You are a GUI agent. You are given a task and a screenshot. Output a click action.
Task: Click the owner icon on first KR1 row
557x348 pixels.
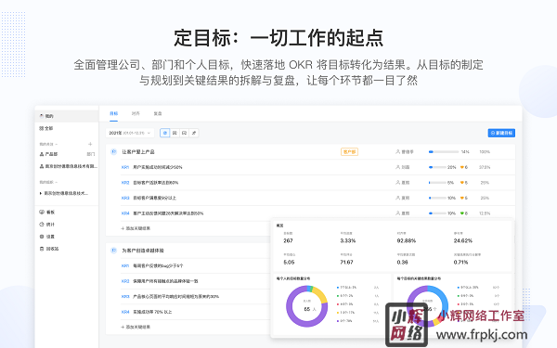pos(398,167)
